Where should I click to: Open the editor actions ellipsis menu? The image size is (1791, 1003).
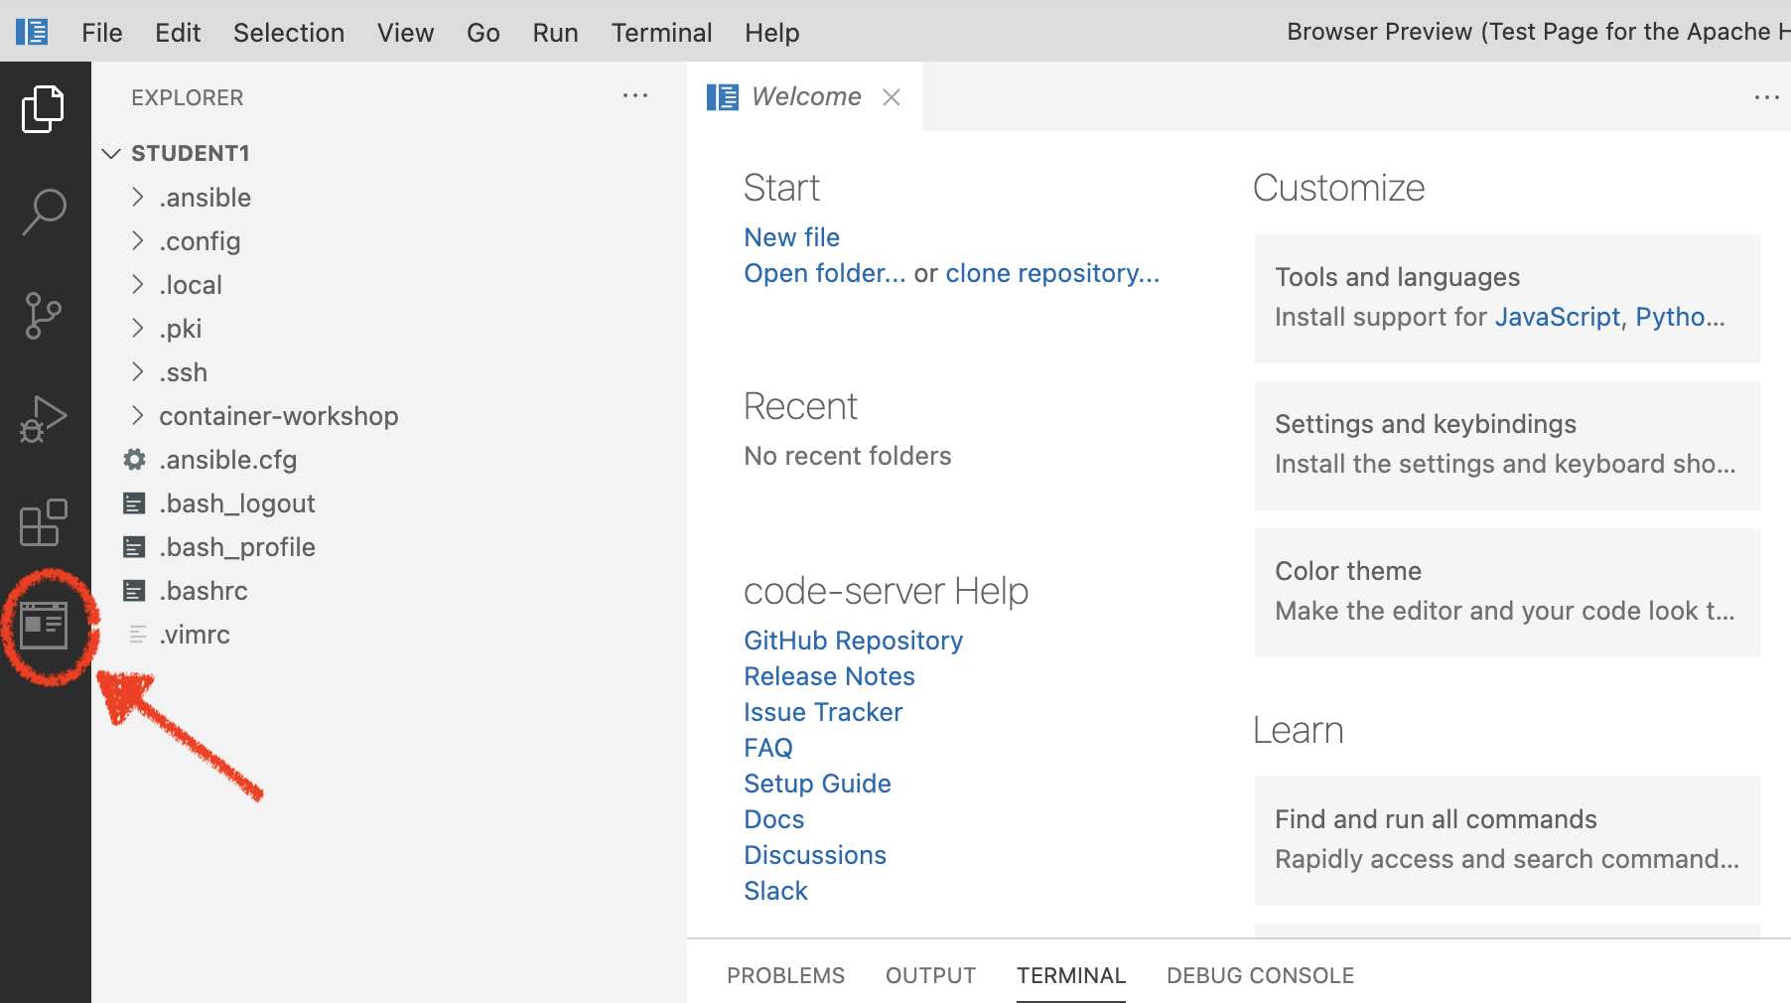[x=1768, y=96]
